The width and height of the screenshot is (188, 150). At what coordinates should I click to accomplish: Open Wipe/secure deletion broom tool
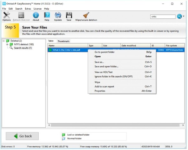[x=86, y=16]
